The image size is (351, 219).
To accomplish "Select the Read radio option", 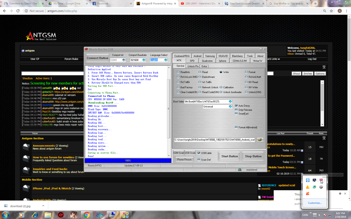I will tap(200, 72).
